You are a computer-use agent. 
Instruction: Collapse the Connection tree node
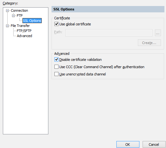[7, 10]
